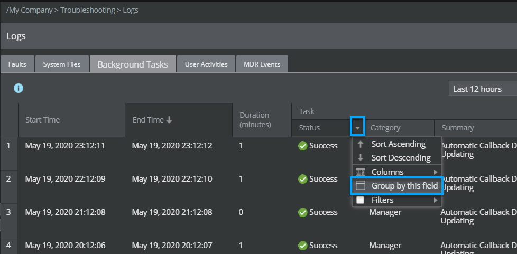
Task: Click start time May 19, 2020 20:12:06
Action: coord(65,246)
